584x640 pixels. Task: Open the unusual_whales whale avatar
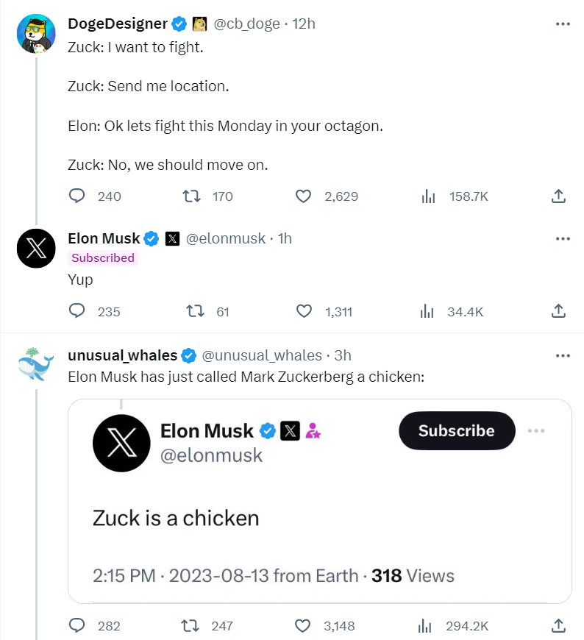click(x=36, y=365)
